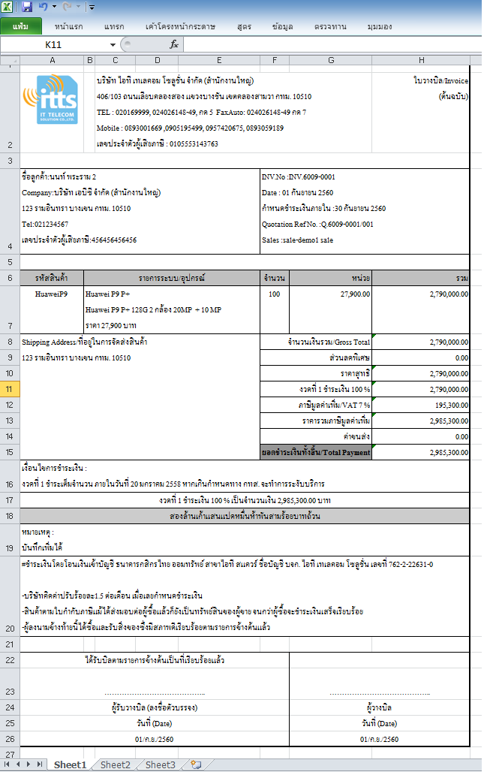Viewport: 484px width, 772px height.
Task: Click the Name Box showing K11
Action: (x=53, y=45)
